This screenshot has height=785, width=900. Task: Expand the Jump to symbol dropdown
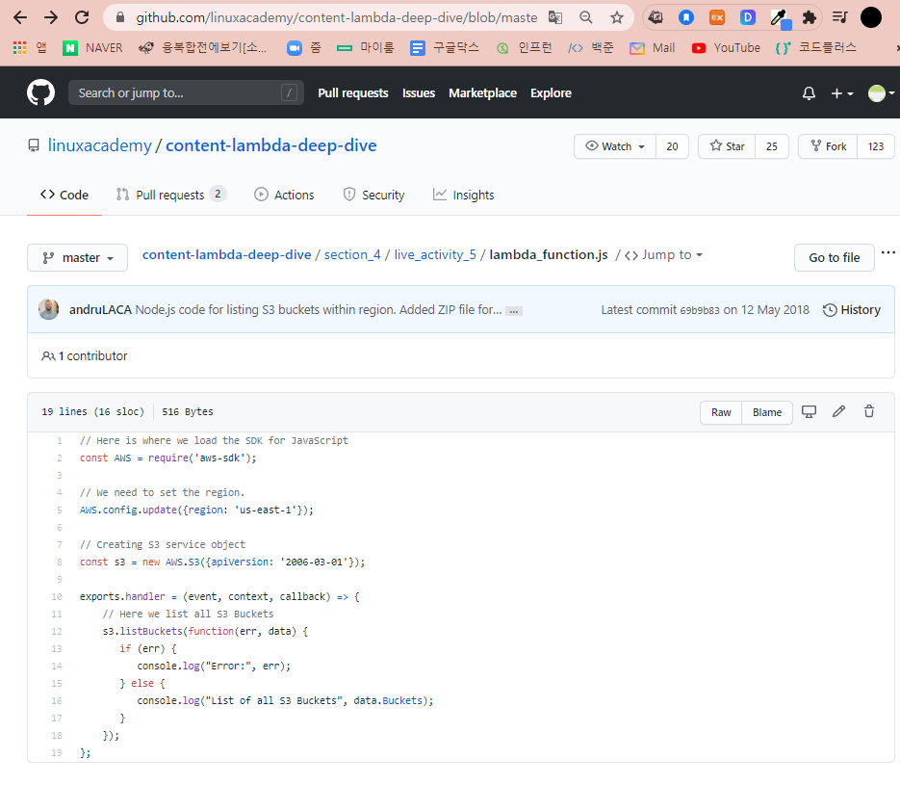(x=663, y=254)
